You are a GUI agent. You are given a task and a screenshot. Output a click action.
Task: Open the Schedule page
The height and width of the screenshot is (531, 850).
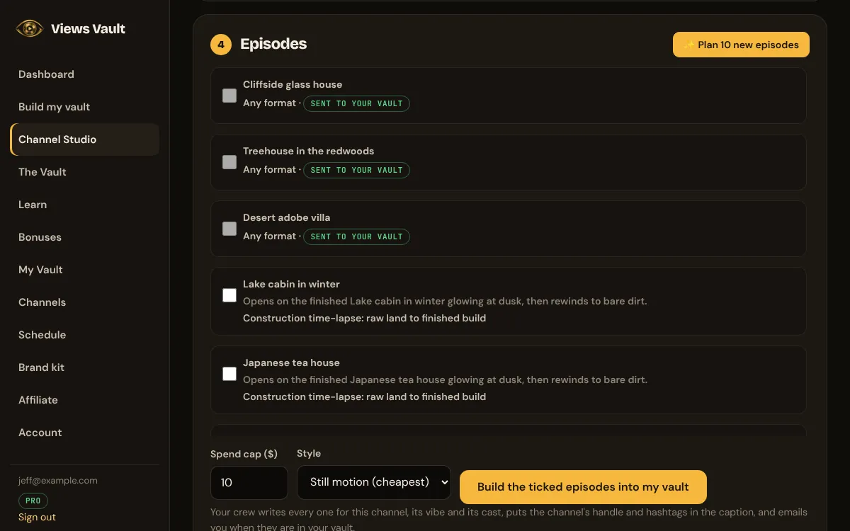[x=84, y=335]
